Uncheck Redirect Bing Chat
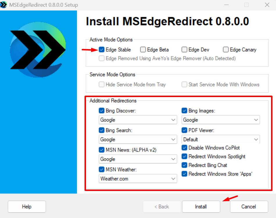 pyautogui.click(x=184, y=165)
